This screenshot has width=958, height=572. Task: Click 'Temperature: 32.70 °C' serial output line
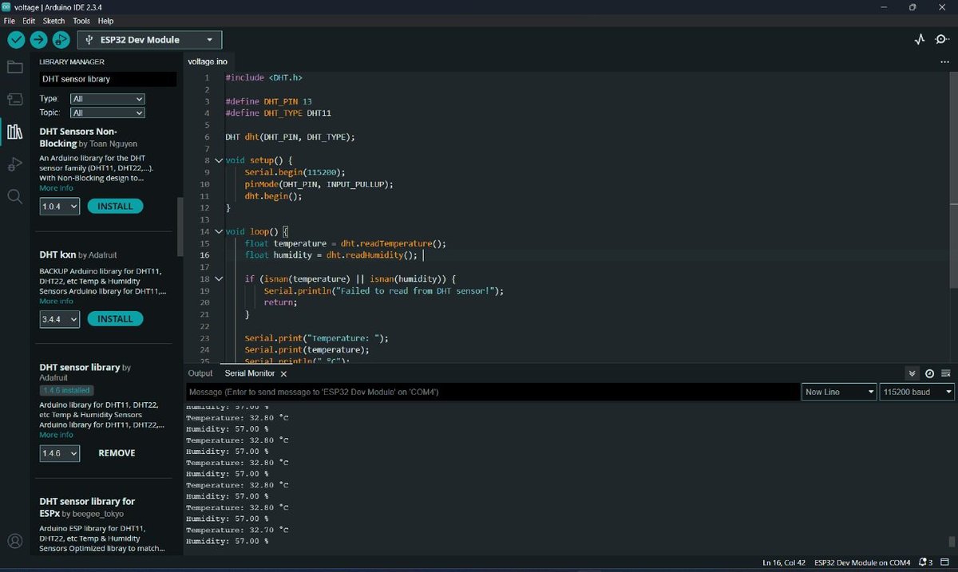click(x=237, y=530)
